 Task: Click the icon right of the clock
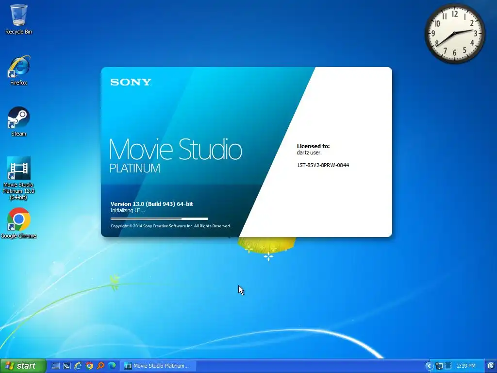coord(491,366)
